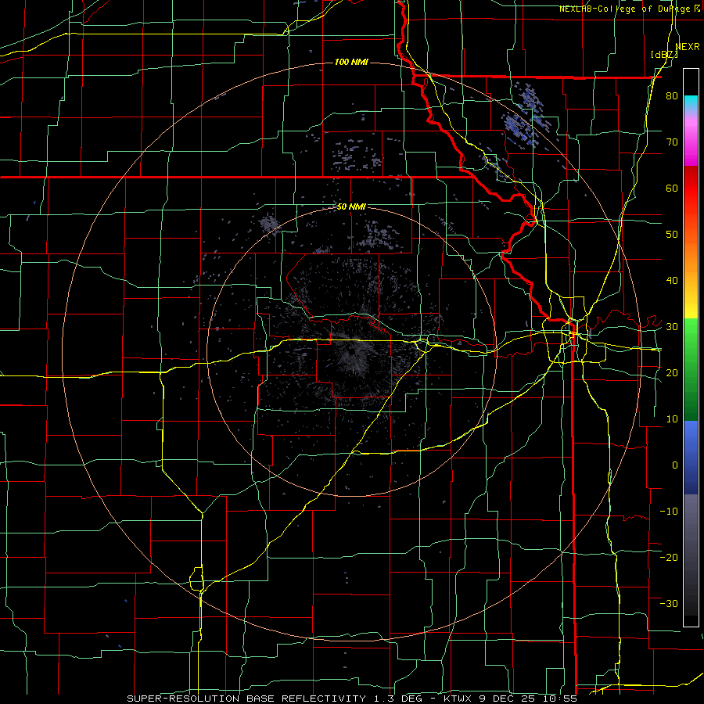Click the 10 value on the dBZ scale
704x704 pixels.
(x=672, y=419)
